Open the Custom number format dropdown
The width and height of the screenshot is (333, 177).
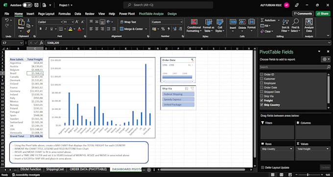(181, 22)
